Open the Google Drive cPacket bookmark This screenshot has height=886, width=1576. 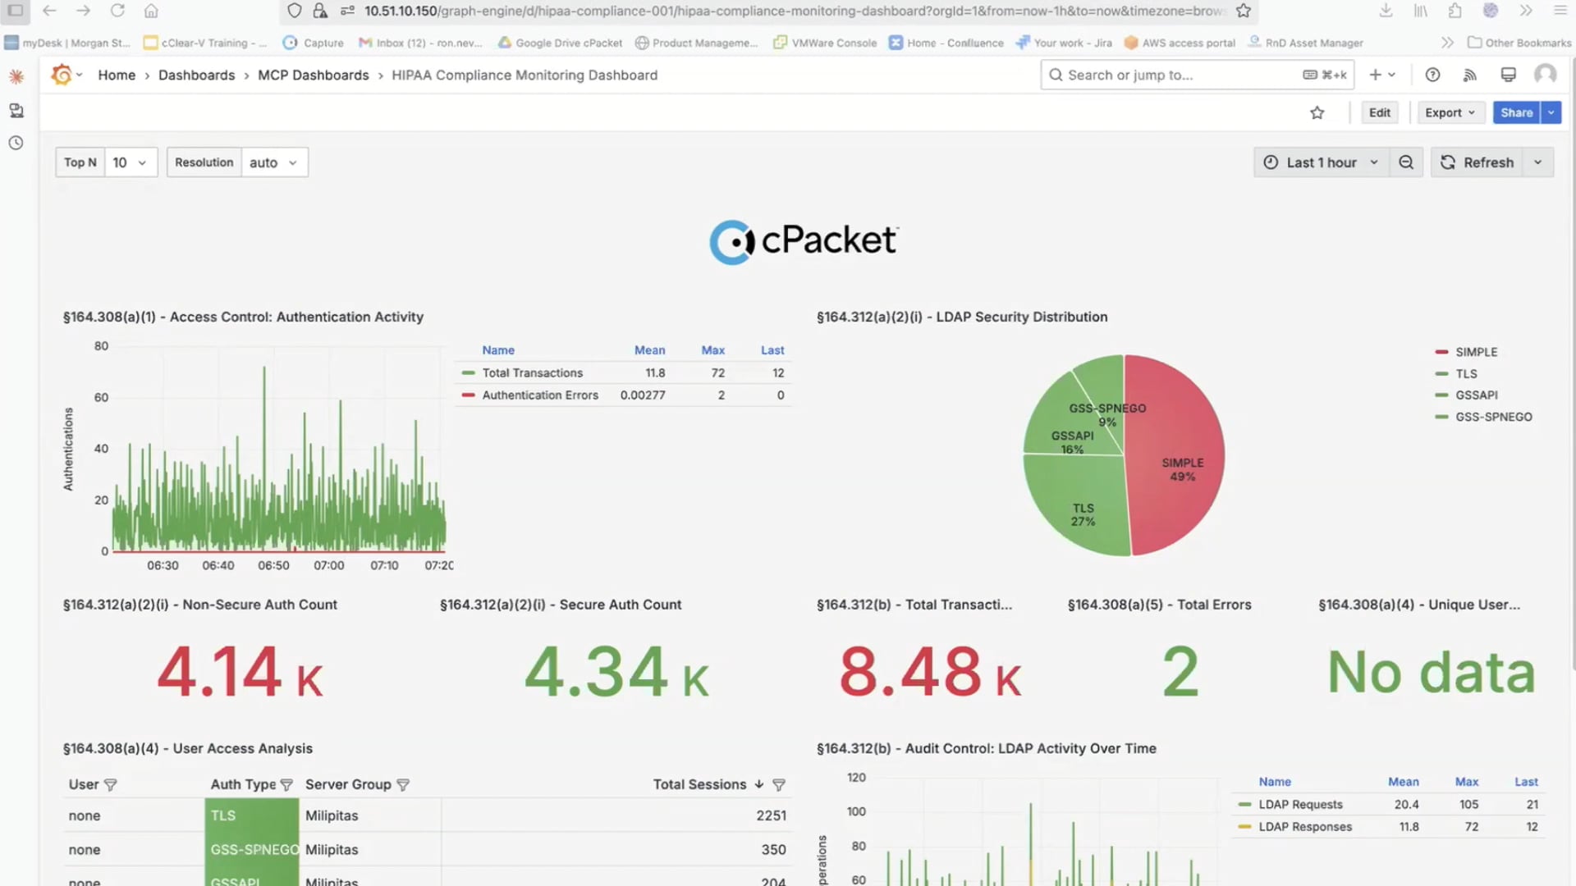point(559,43)
